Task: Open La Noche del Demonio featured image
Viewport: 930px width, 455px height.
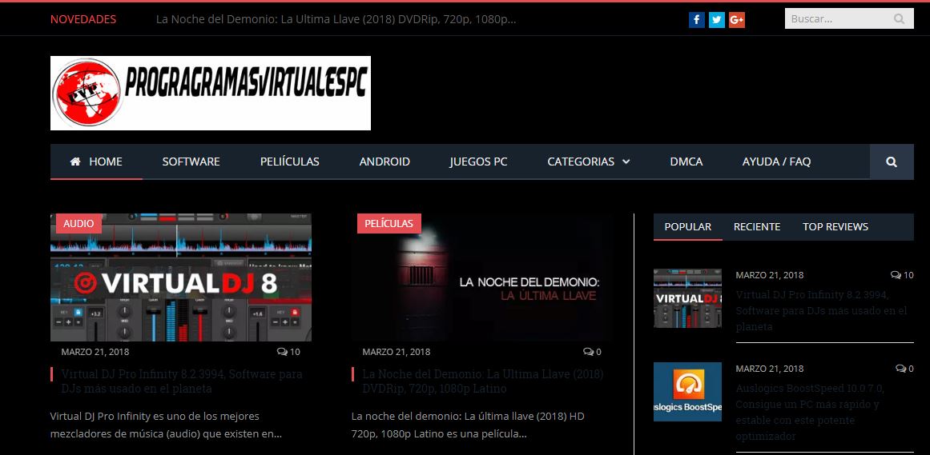Action: [483, 277]
